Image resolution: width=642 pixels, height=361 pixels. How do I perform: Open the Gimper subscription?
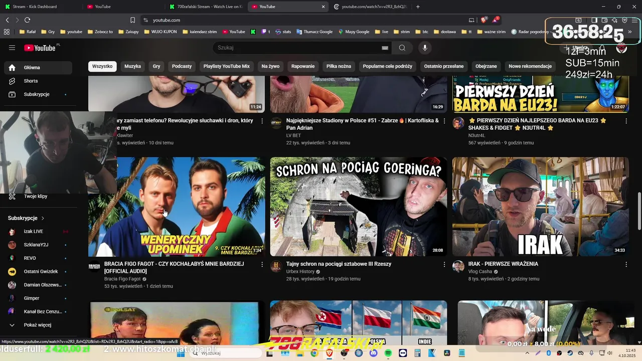[38, 298]
